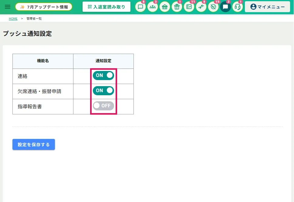Click the 入退室読み取り button
The width and height of the screenshot is (294, 202).
[106, 7]
